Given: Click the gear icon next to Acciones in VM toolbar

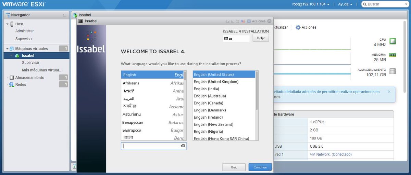Looking at the screenshot, I should (298, 27).
